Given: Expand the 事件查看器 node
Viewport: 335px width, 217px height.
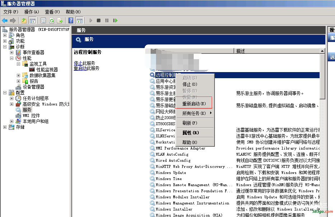Looking at the screenshot, I should pos(12,52).
